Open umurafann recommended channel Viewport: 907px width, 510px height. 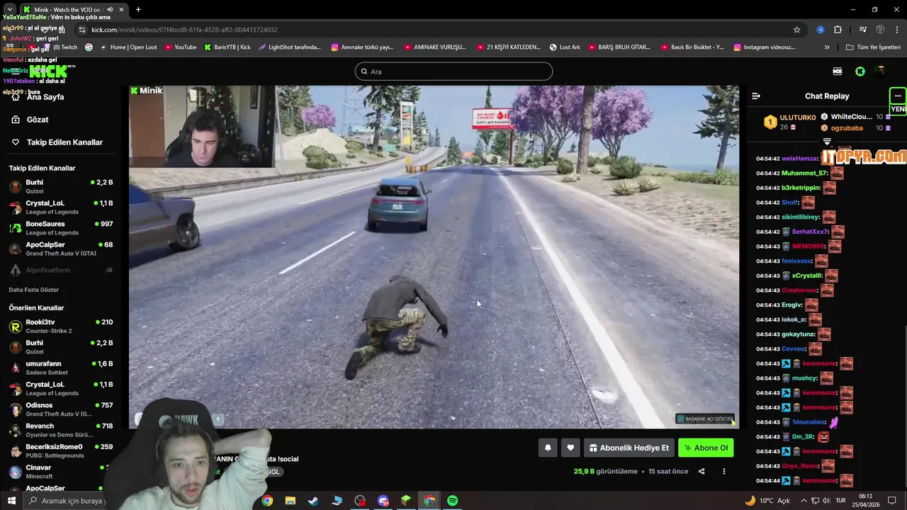[60, 368]
